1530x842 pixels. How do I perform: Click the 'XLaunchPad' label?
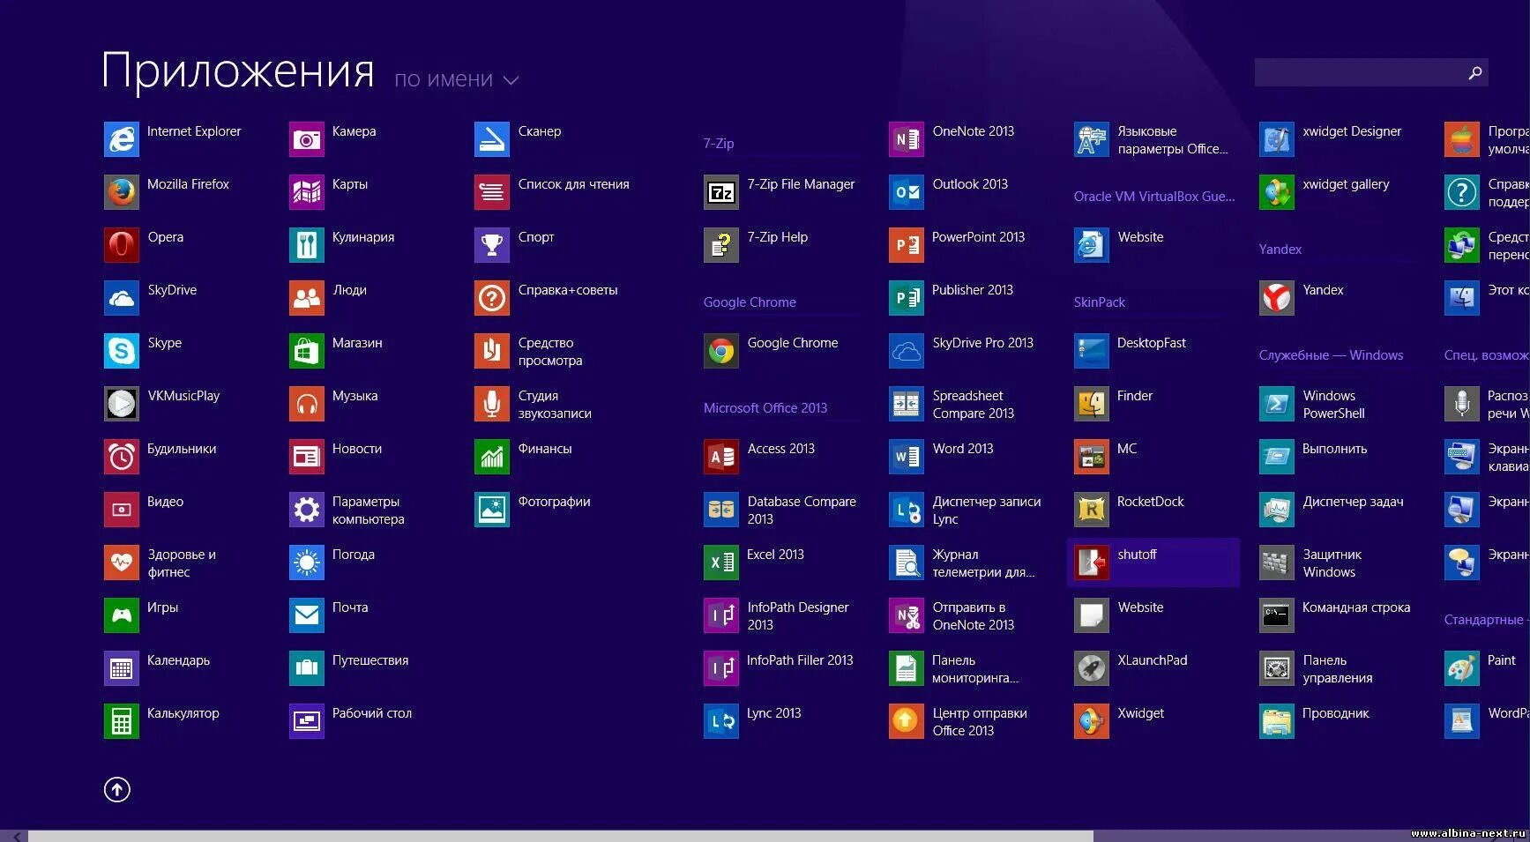click(x=1153, y=660)
